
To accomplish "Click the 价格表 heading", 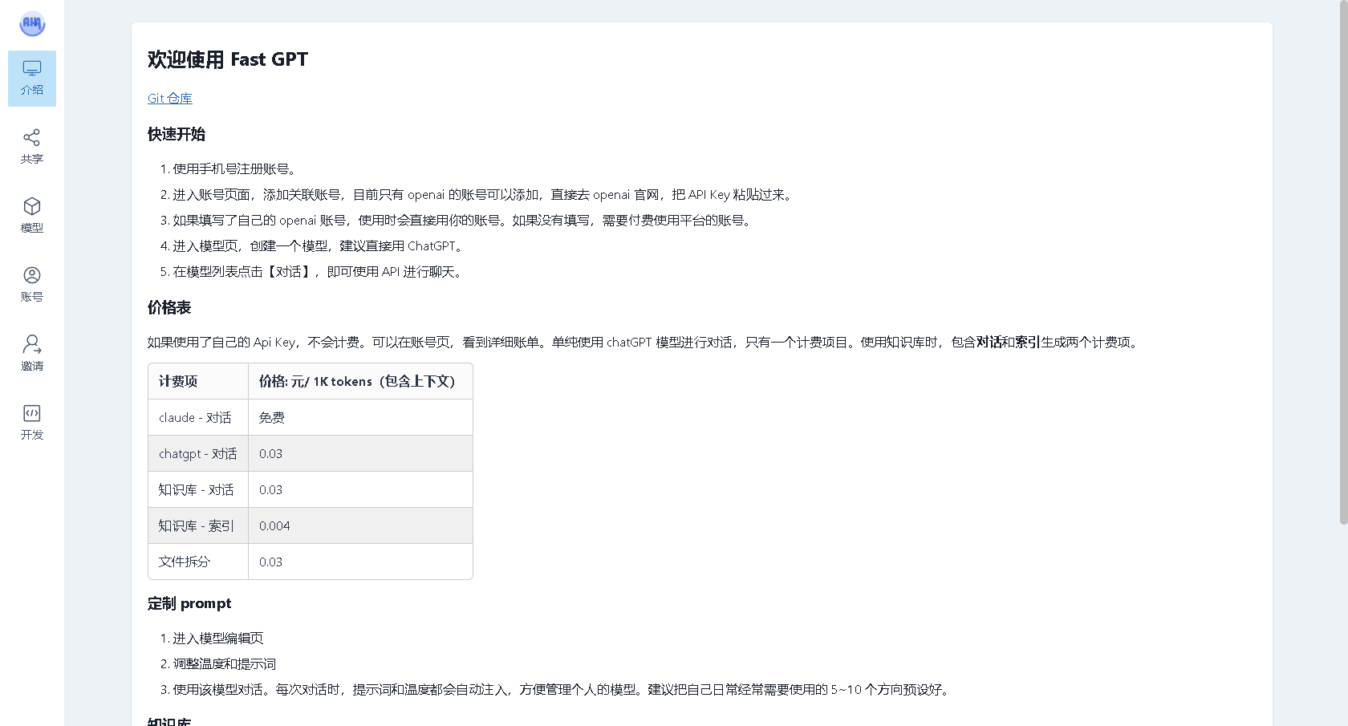I will (x=168, y=307).
